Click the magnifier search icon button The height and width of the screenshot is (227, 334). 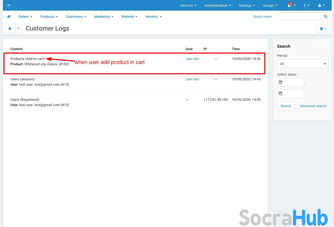[x=325, y=16]
